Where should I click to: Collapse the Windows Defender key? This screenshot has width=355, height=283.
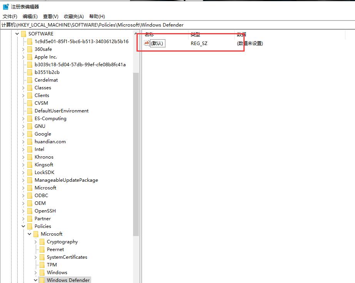[35, 280]
